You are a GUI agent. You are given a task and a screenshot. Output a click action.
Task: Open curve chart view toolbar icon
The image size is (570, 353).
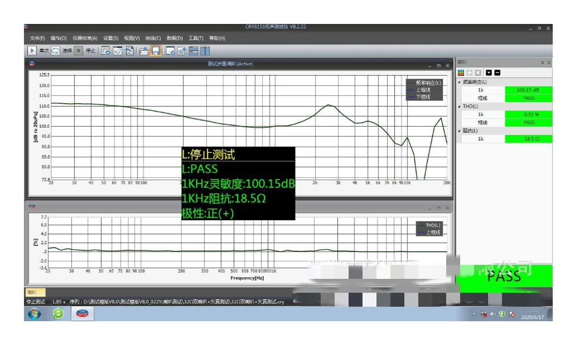coord(117,51)
